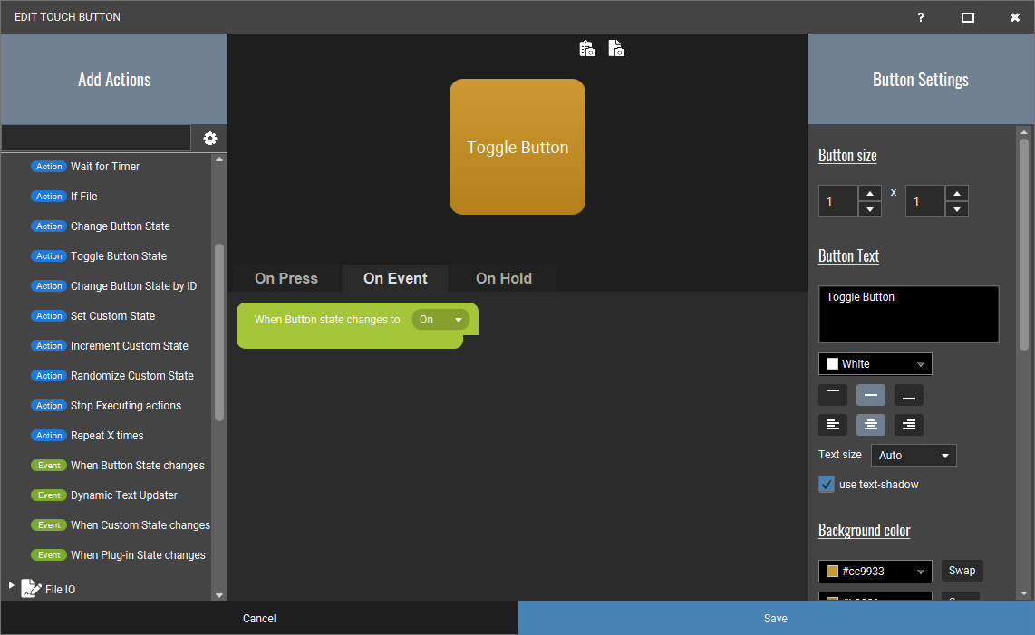Viewport: 1035px width, 635px height.
Task: Click the paste actions clipboard icon
Action: coord(586,48)
